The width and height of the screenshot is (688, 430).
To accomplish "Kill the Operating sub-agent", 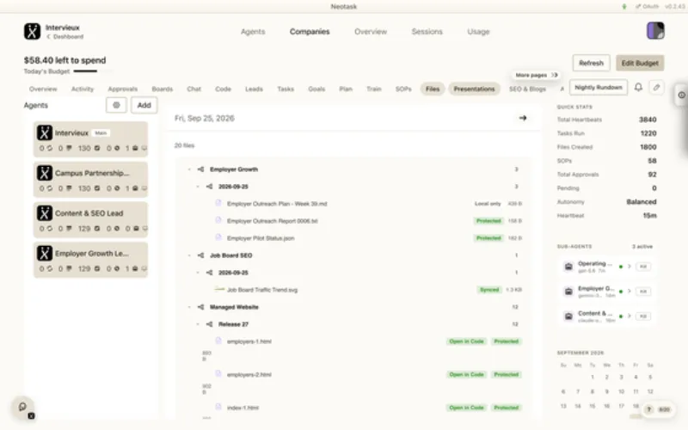I will click(x=643, y=267).
